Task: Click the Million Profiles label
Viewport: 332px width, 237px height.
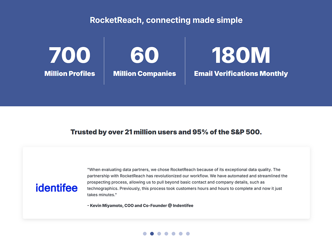Action: tap(70, 73)
